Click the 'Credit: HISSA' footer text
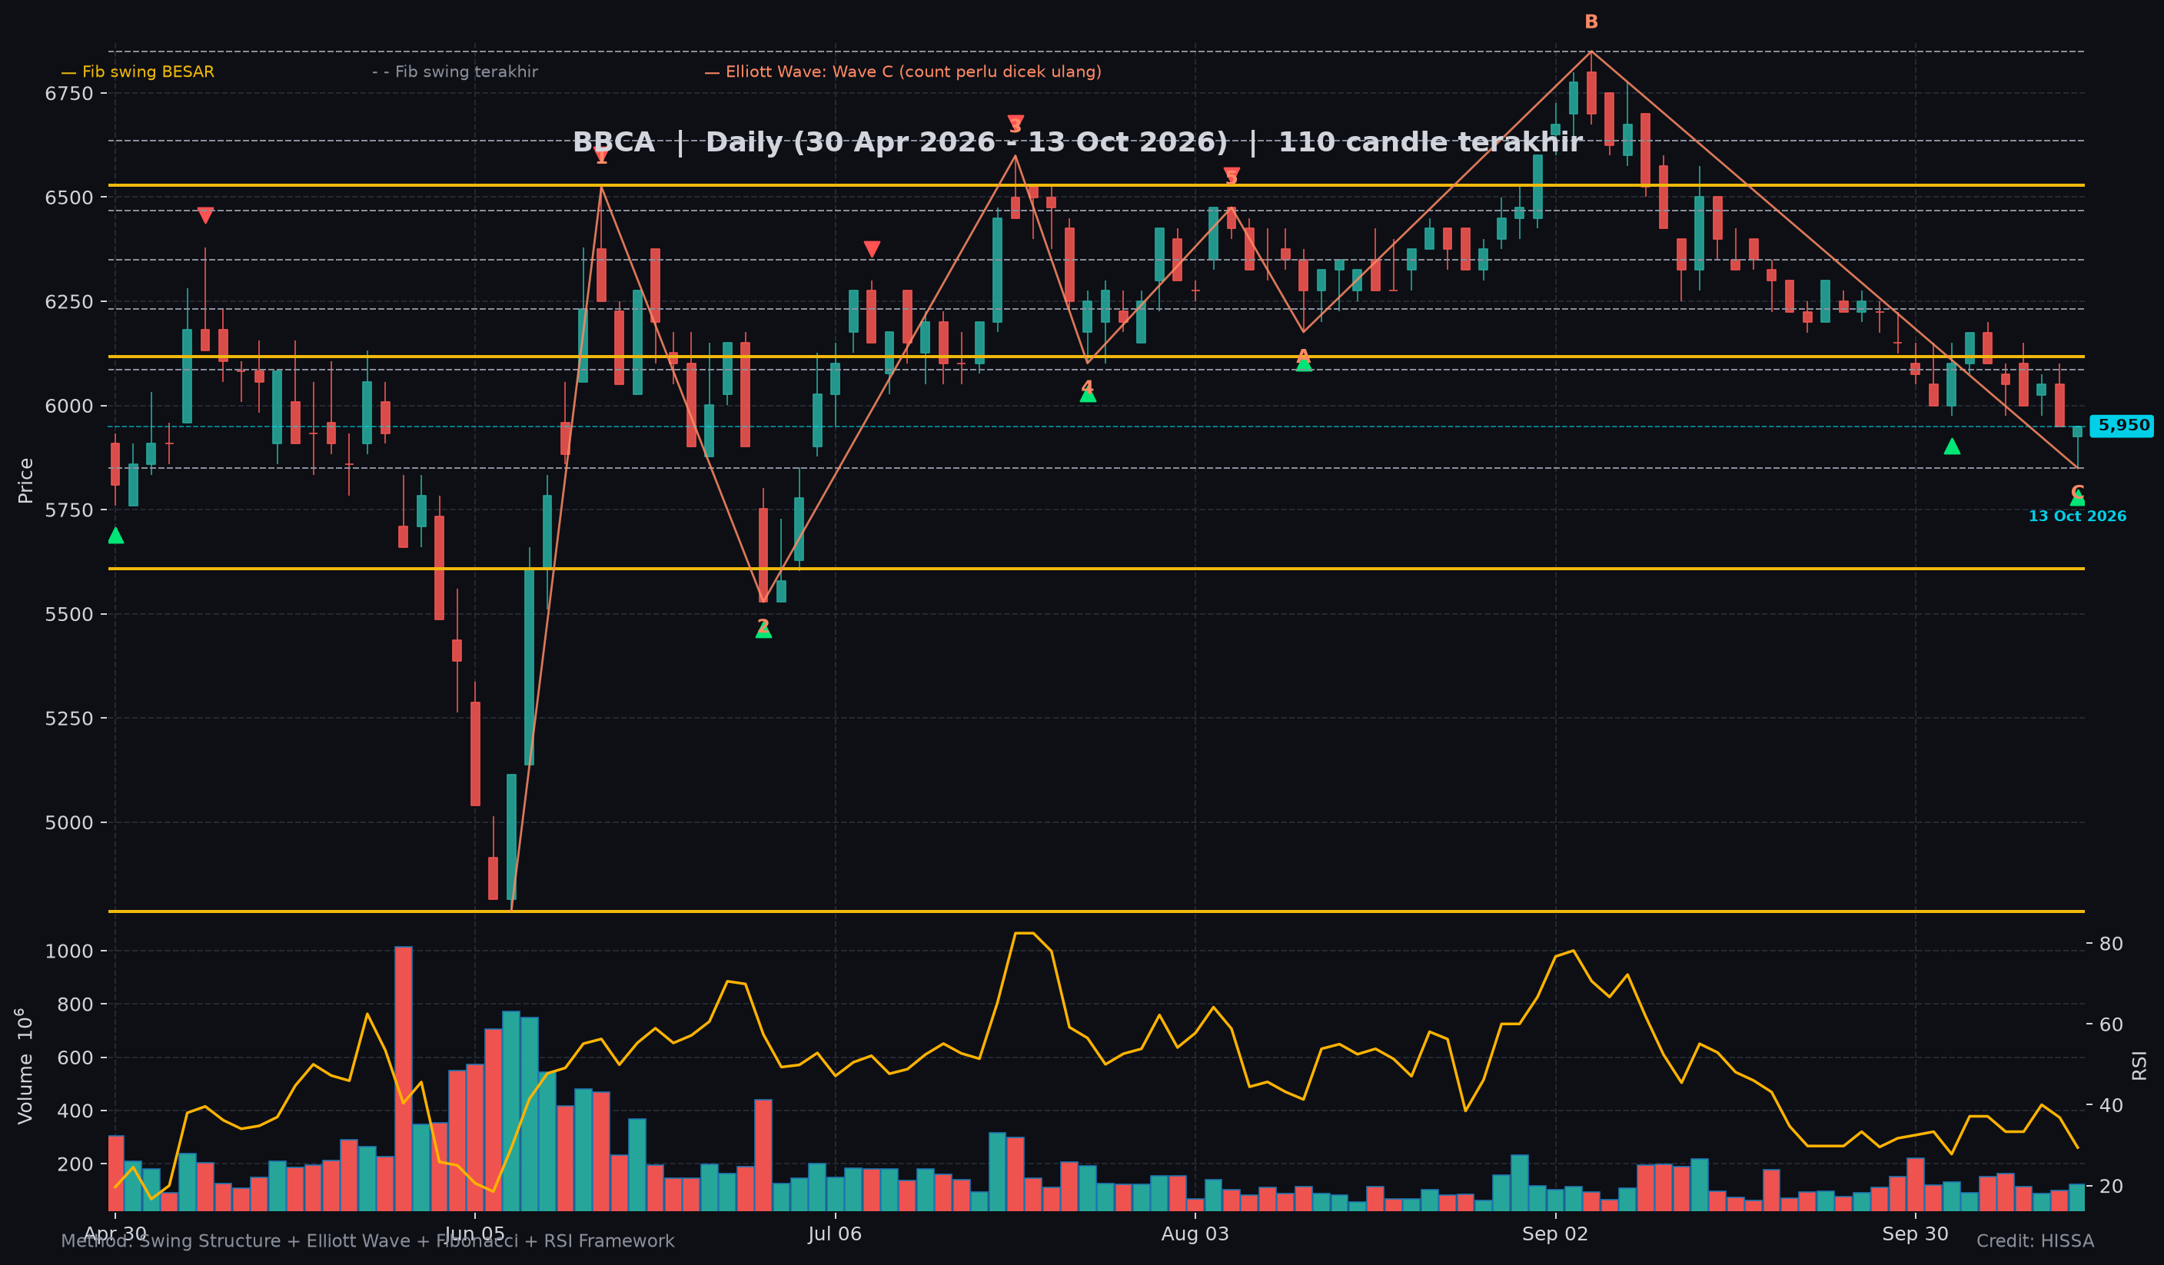Image resolution: width=2164 pixels, height=1265 pixels. pos(2035,1241)
